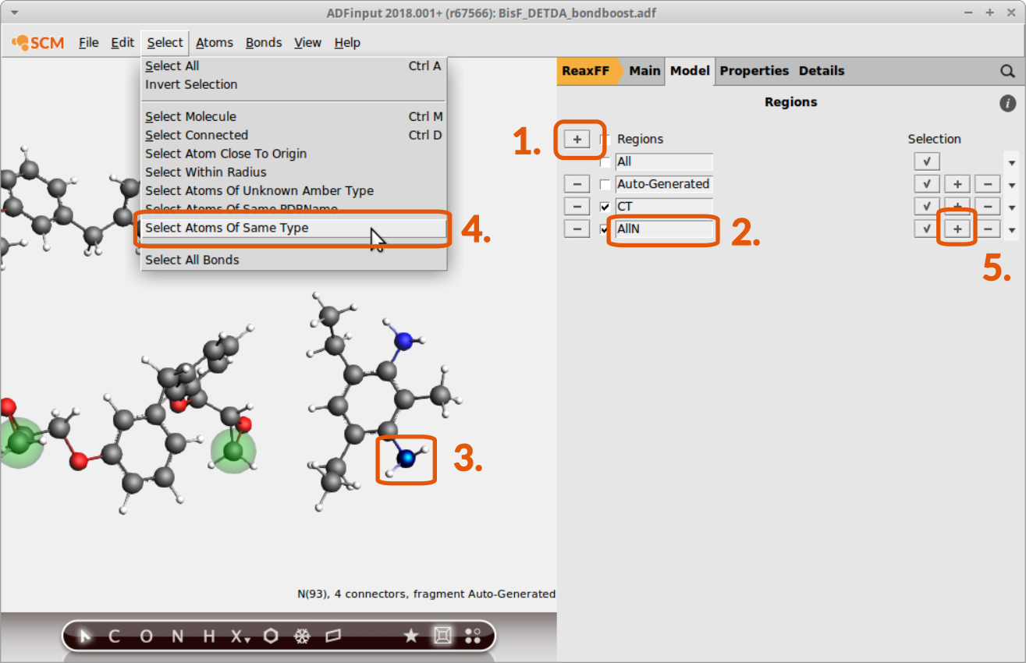Click the SCM logo menu
Screen dimensions: 1026x663
point(38,43)
